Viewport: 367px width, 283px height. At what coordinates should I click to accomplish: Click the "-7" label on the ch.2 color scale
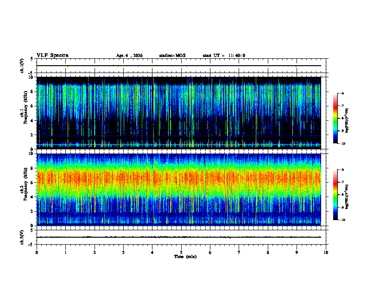(x=342, y=182)
